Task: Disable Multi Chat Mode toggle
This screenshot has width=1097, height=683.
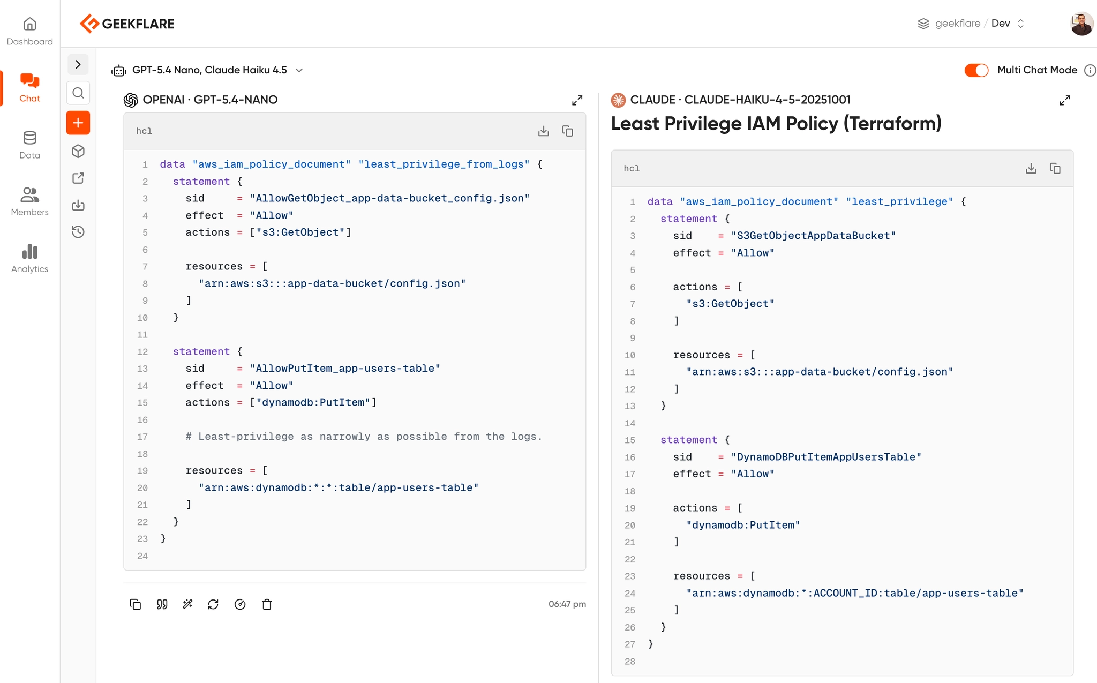Action: pos(976,70)
